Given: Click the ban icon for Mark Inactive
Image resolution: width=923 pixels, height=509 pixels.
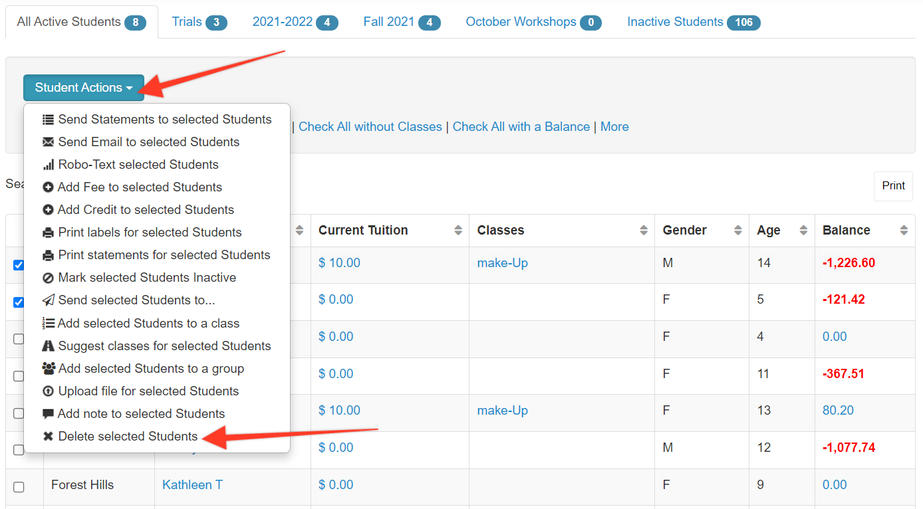Looking at the screenshot, I should pyautogui.click(x=48, y=278).
